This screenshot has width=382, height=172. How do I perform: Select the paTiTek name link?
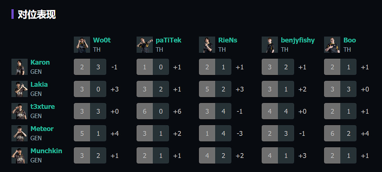point(169,40)
